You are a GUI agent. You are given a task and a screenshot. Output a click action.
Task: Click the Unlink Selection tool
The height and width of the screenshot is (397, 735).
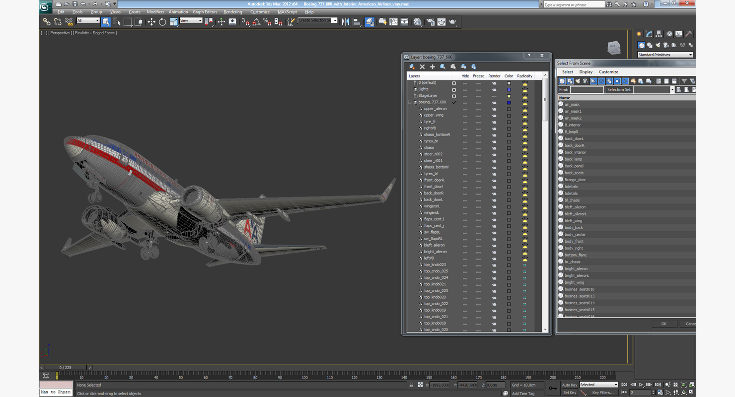pos(58,22)
